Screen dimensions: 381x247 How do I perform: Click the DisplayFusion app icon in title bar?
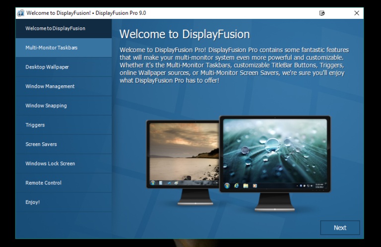coord(21,13)
